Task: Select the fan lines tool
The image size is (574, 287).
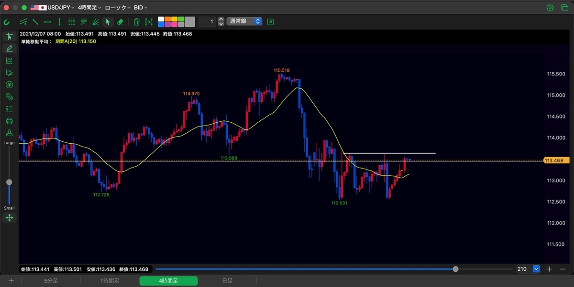Action: [96, 21]
